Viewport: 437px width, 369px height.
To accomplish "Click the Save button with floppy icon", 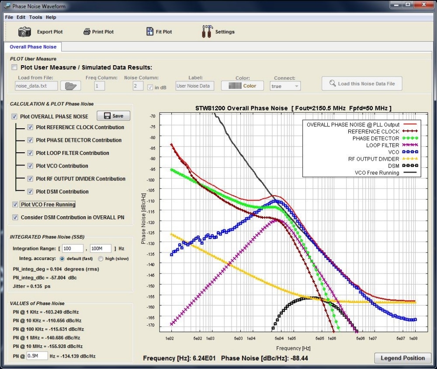I will click(113, 116).
